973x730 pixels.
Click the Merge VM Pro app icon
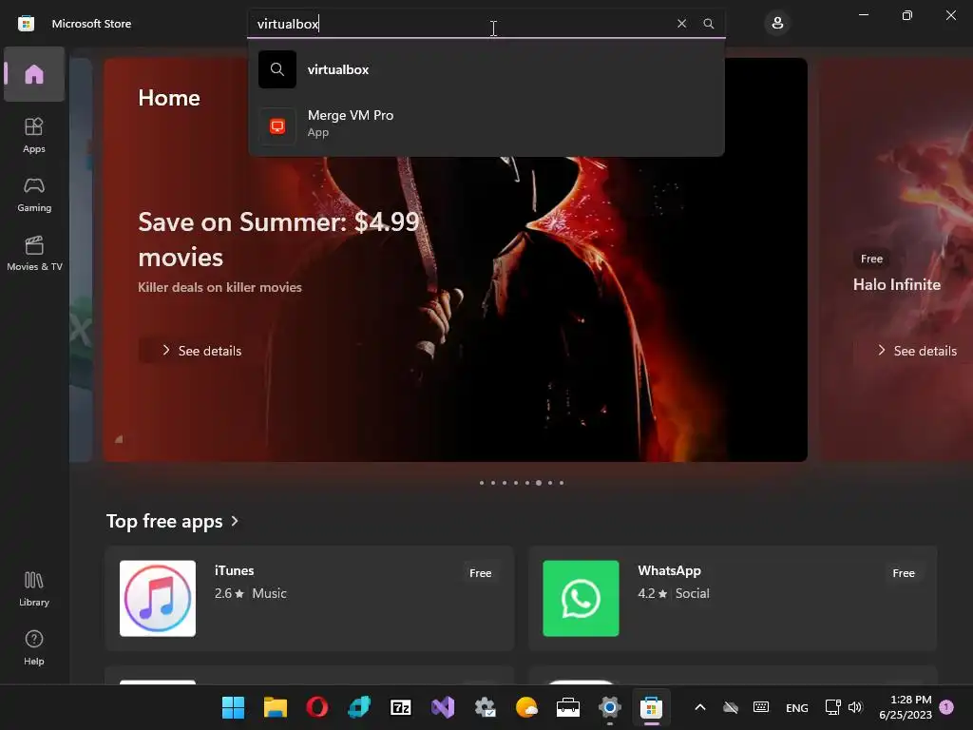pyautogui.click(x=277, y=126)
